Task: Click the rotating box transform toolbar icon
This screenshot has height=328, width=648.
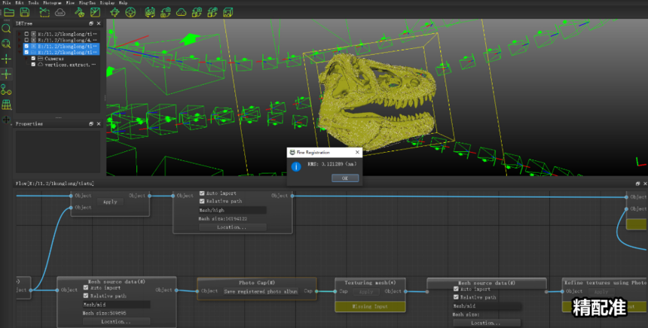Action: click(115, 12)
